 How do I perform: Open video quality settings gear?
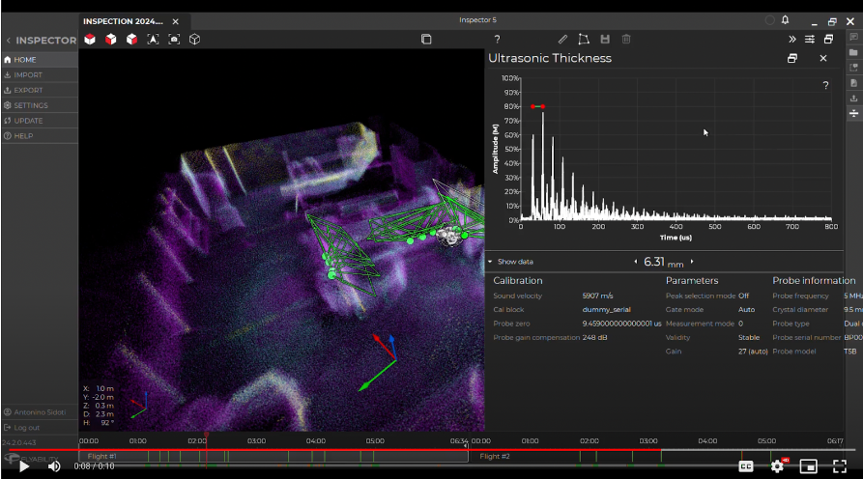click(777, 466)
